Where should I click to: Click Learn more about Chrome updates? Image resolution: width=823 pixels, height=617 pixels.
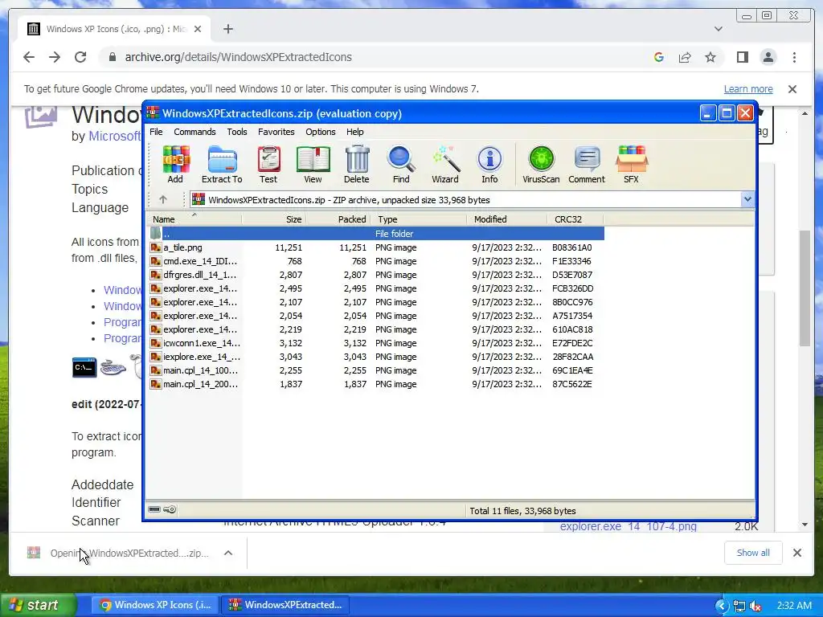click(748, 89)
